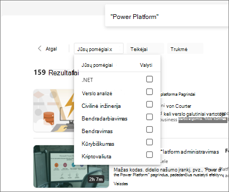Image resolution: width=229 pixels, height=192 pixels.
Task: Expand the Teikėjai filter dropdown
Action: tap(145, 49)
